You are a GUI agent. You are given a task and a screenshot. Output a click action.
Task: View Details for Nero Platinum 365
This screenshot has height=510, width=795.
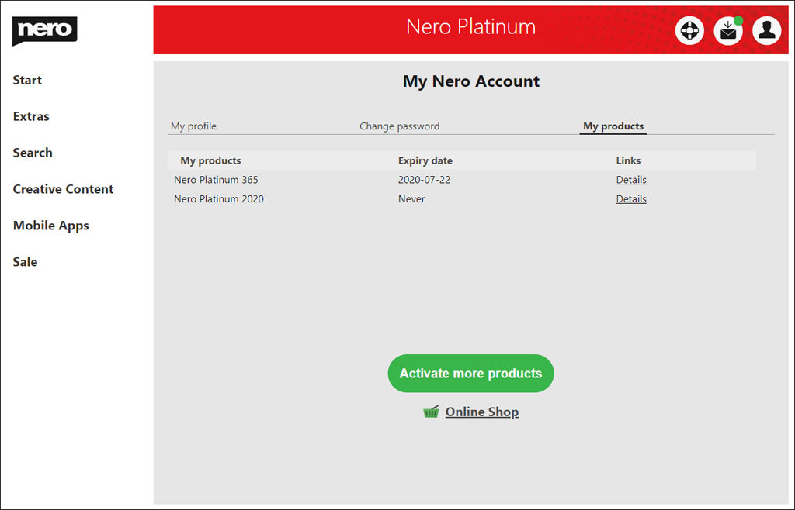630,179
